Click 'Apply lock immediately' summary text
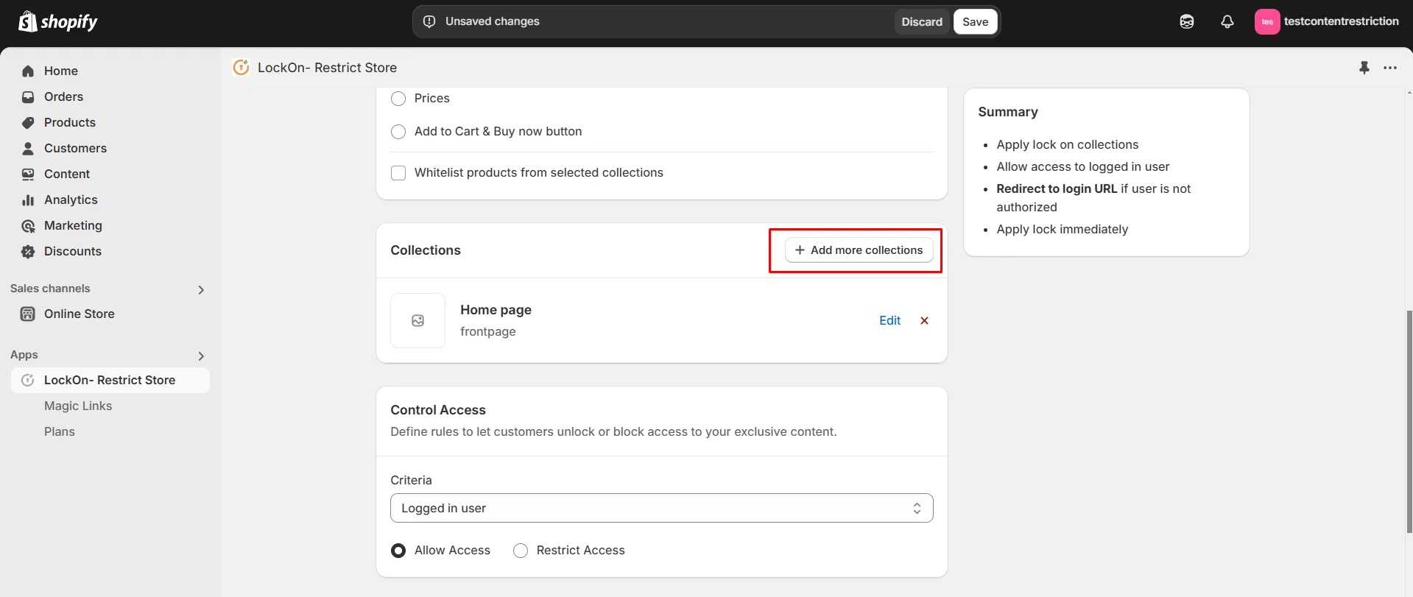This screenshot has width=1413, height=597. pos(1062,229)
